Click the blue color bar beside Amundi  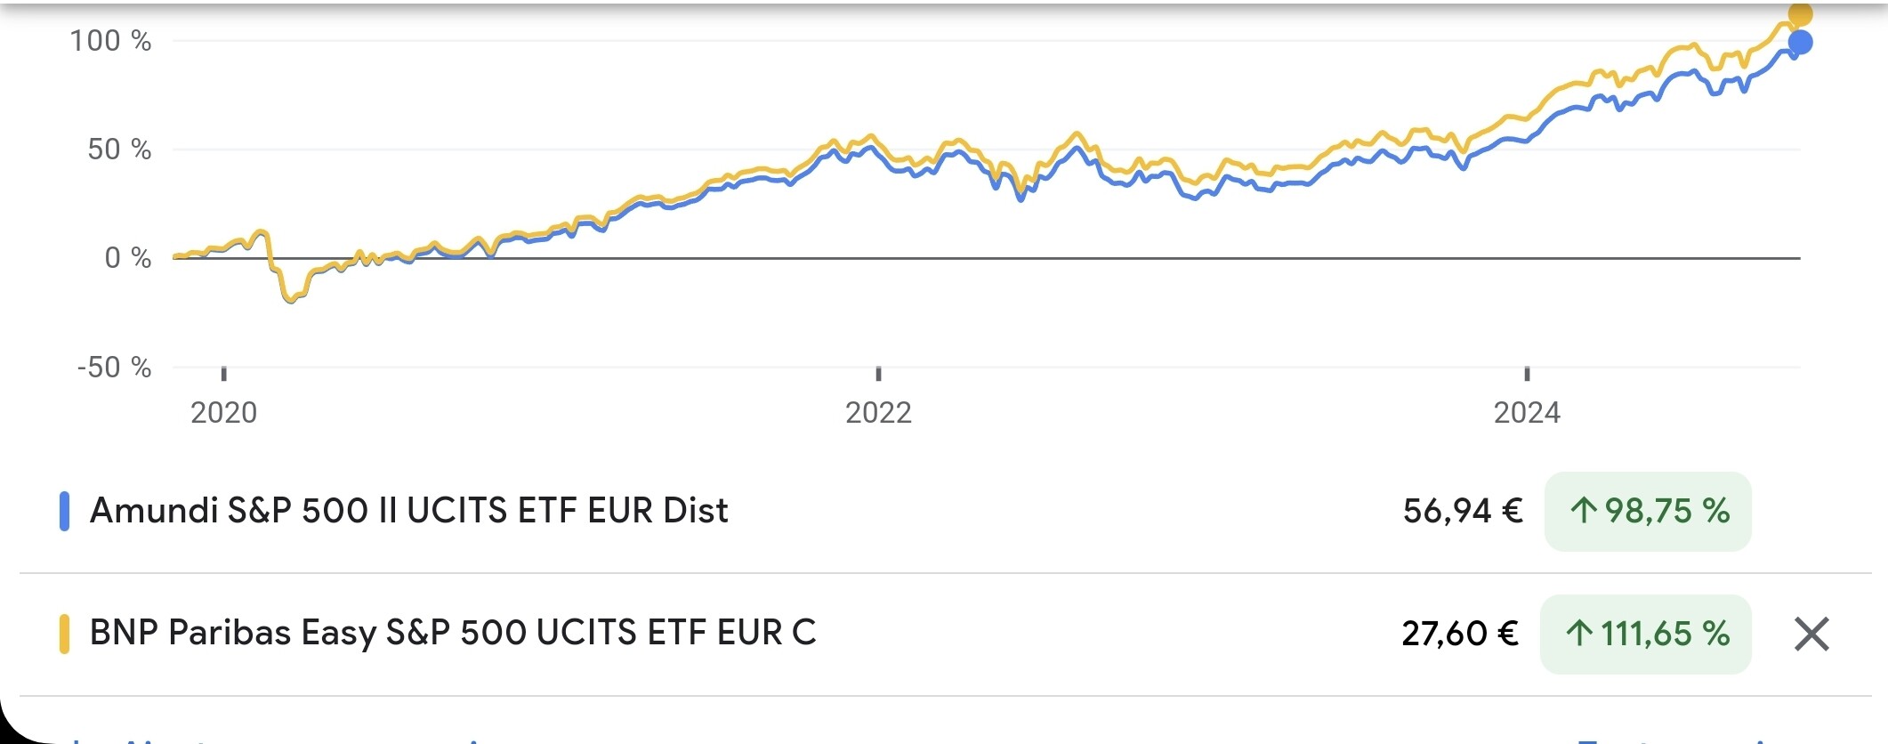(x=64, y=512)
